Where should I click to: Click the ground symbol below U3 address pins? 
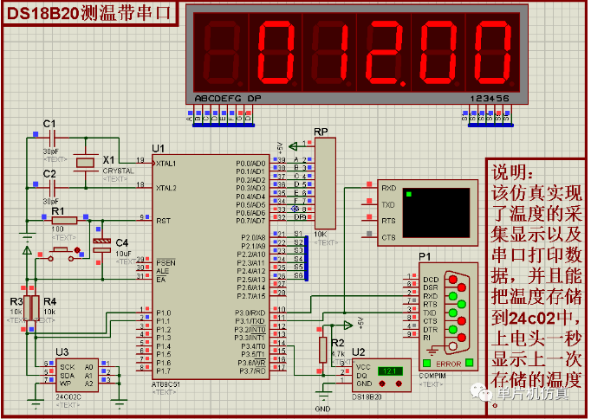[x=120, y=404]
